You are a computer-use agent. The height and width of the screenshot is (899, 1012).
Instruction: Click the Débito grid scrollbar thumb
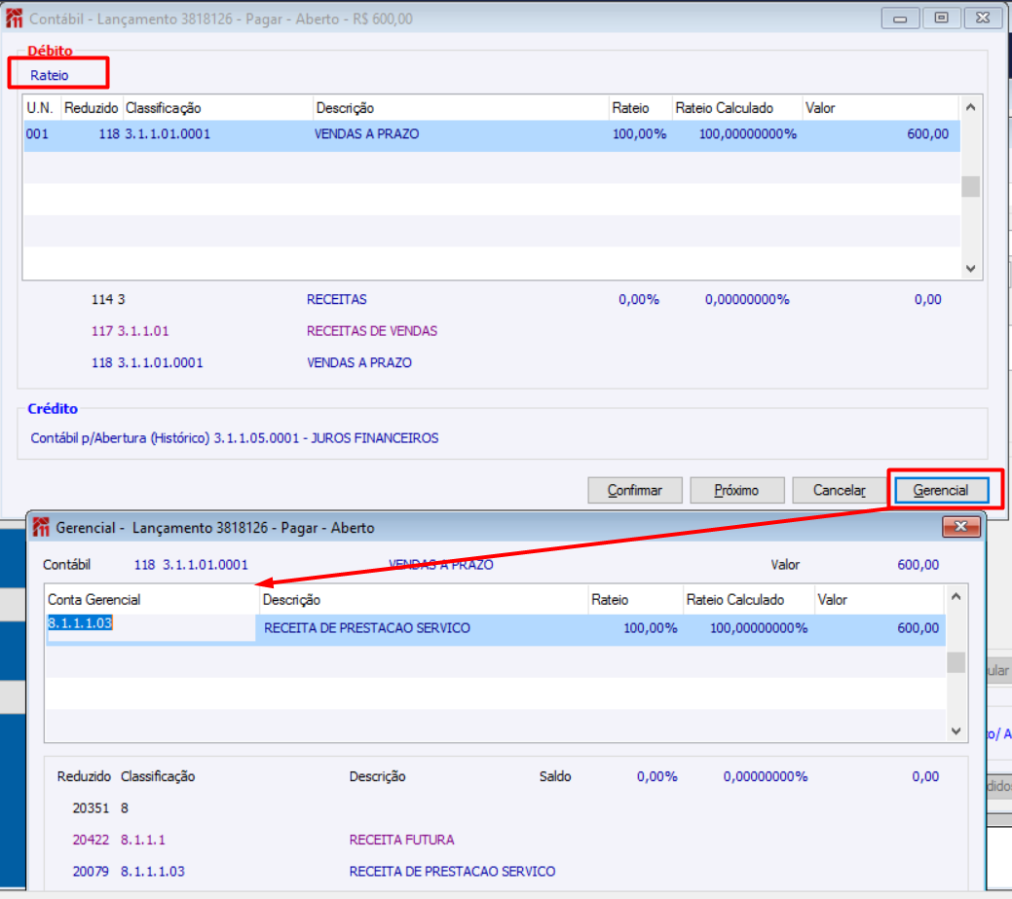971,186
